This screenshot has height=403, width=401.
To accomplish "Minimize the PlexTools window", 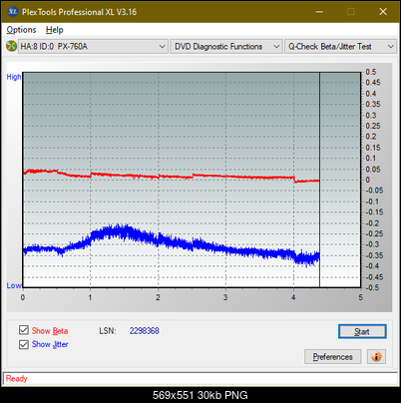I will point(319,12).
